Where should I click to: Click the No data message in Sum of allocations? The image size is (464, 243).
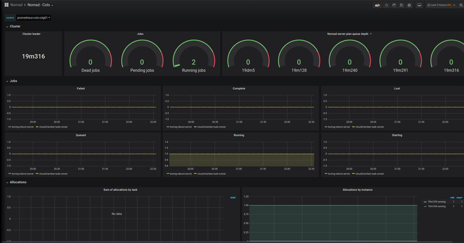tap(117, 214)
